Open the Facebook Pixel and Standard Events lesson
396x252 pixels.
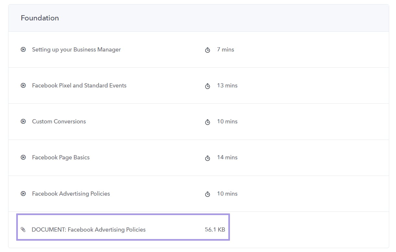coord(79,86)
